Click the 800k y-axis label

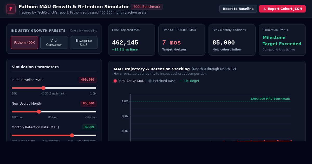coord(125,116)
